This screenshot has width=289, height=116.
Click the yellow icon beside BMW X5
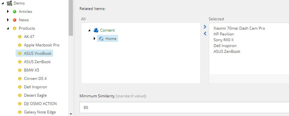(x=20, y=70)
